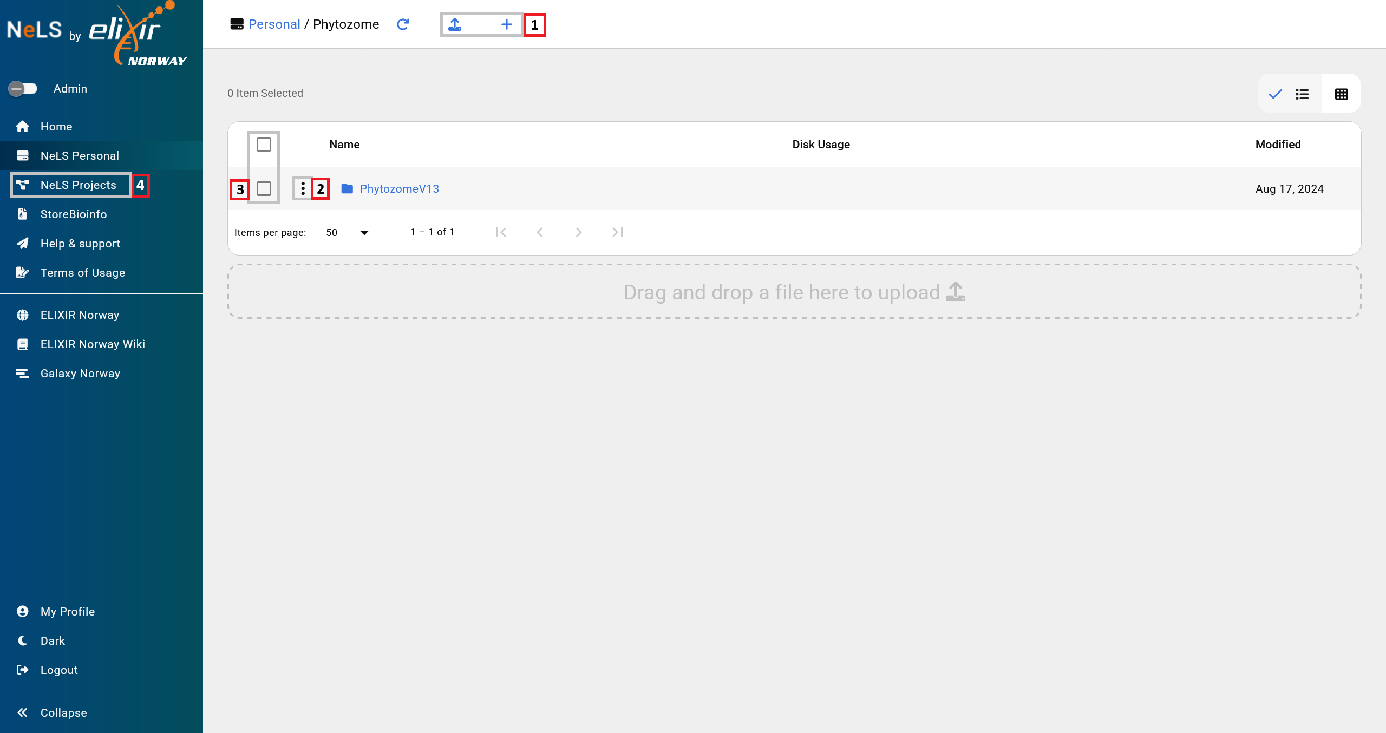Click the upload file icon in toolbar
The width and height of the screenshot is (1386, 733).
coord(455,24)
